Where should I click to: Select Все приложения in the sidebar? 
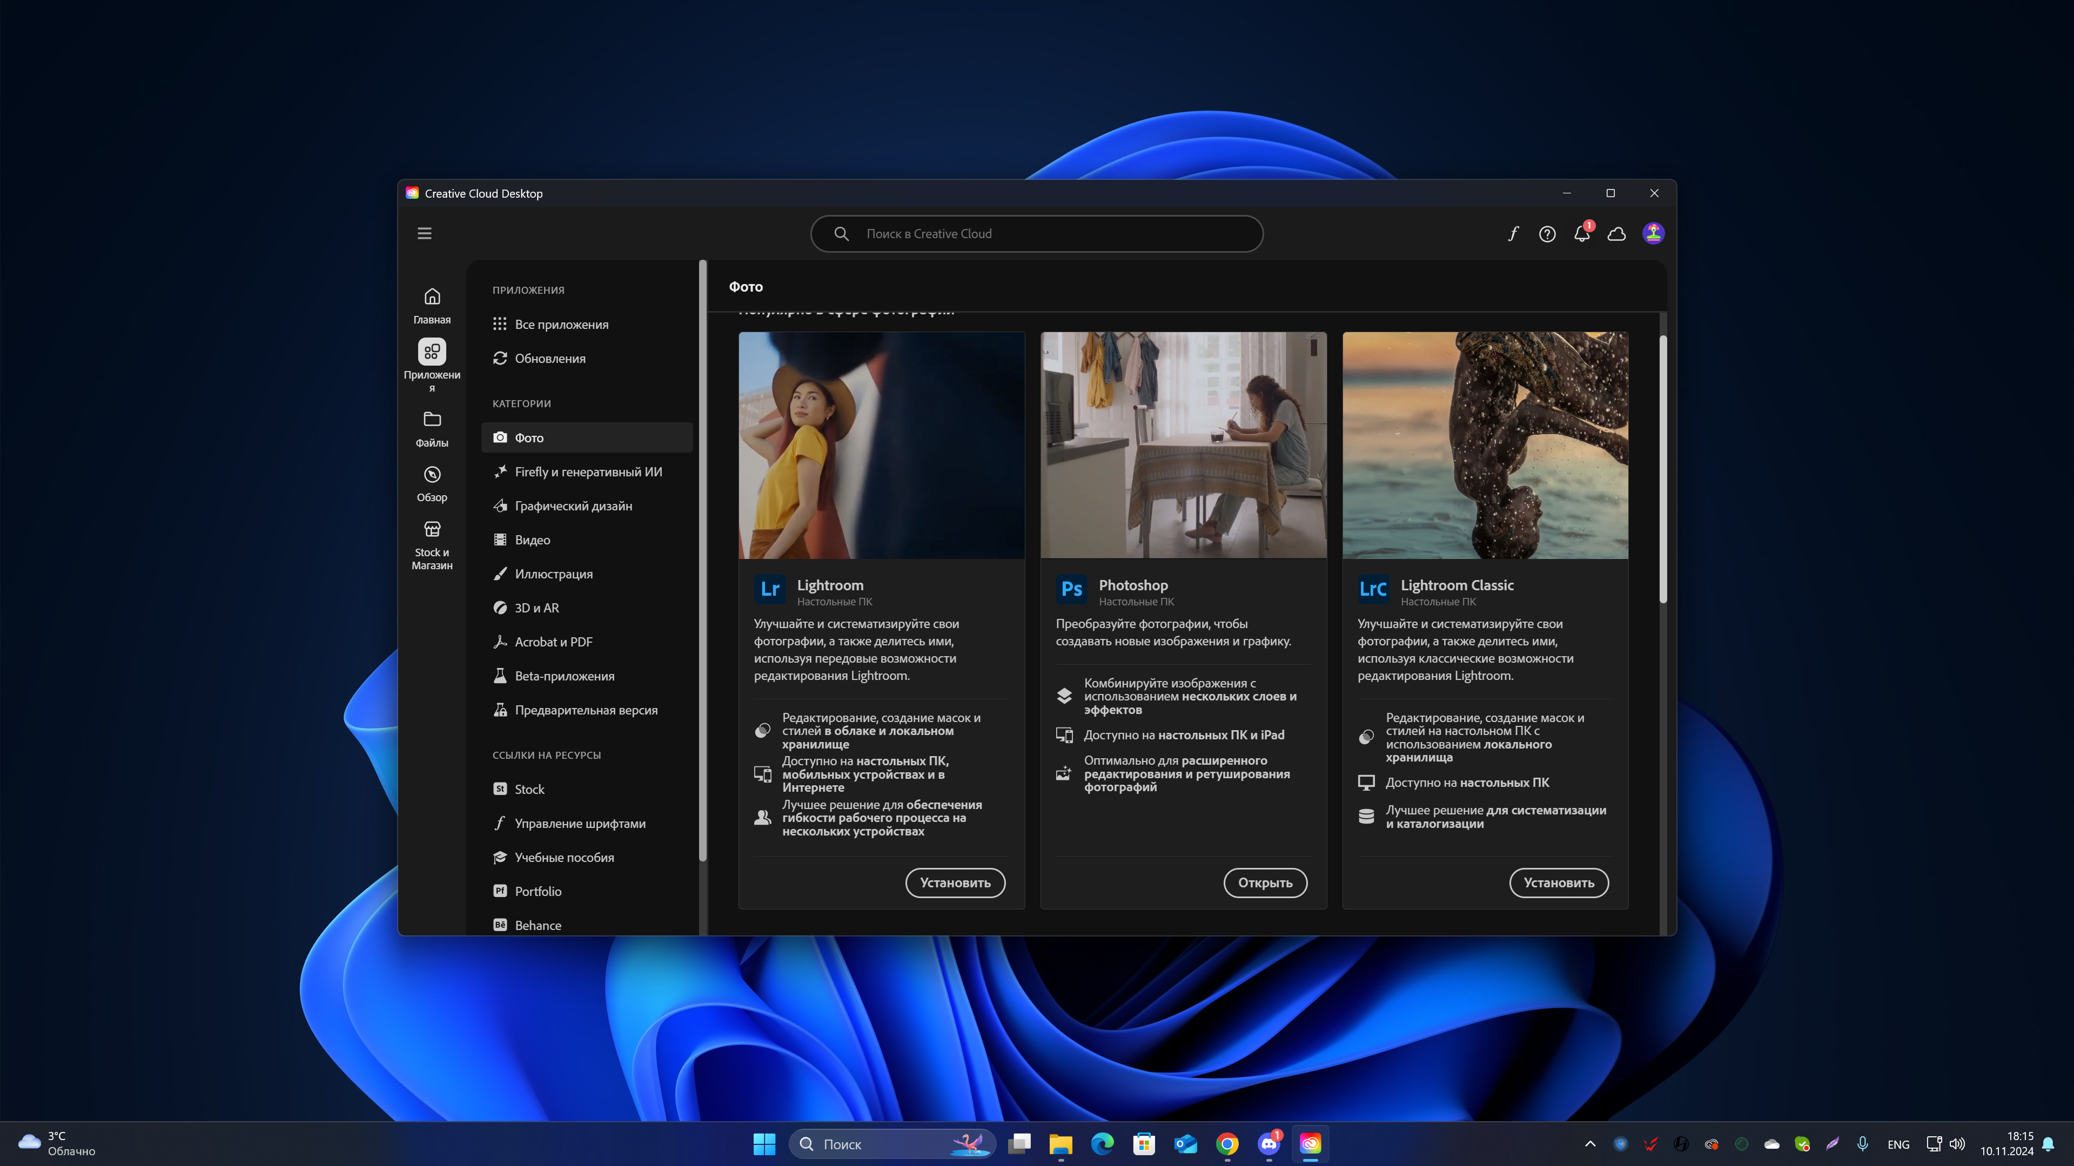click(x=587, y=324)
